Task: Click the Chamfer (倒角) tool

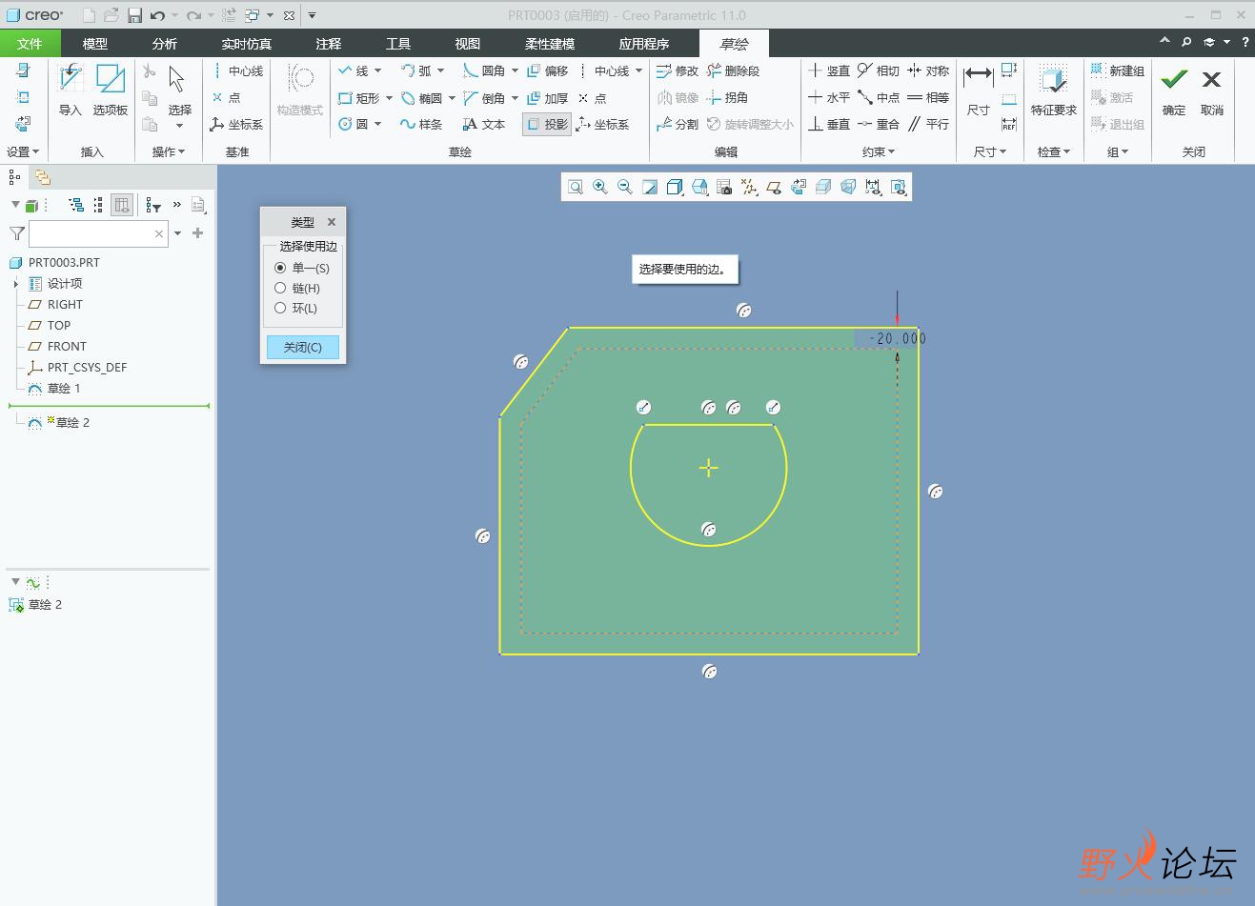Action: [484, 98]
